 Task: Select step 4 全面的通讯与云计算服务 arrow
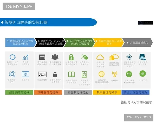[109, 42]
